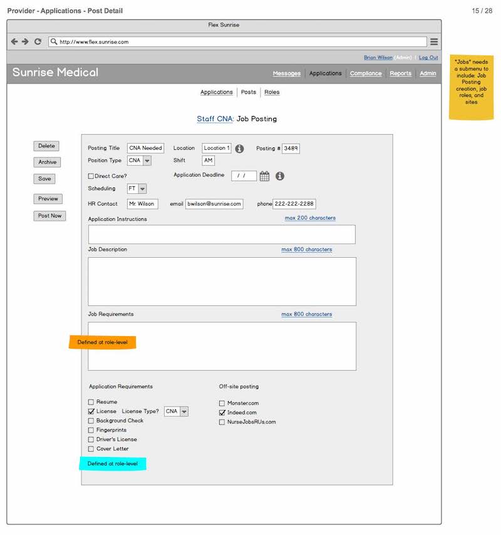Screen dimensions: 501x535
Task: Toggle the Direct Care? checkbox
Action: coord(91,176)
